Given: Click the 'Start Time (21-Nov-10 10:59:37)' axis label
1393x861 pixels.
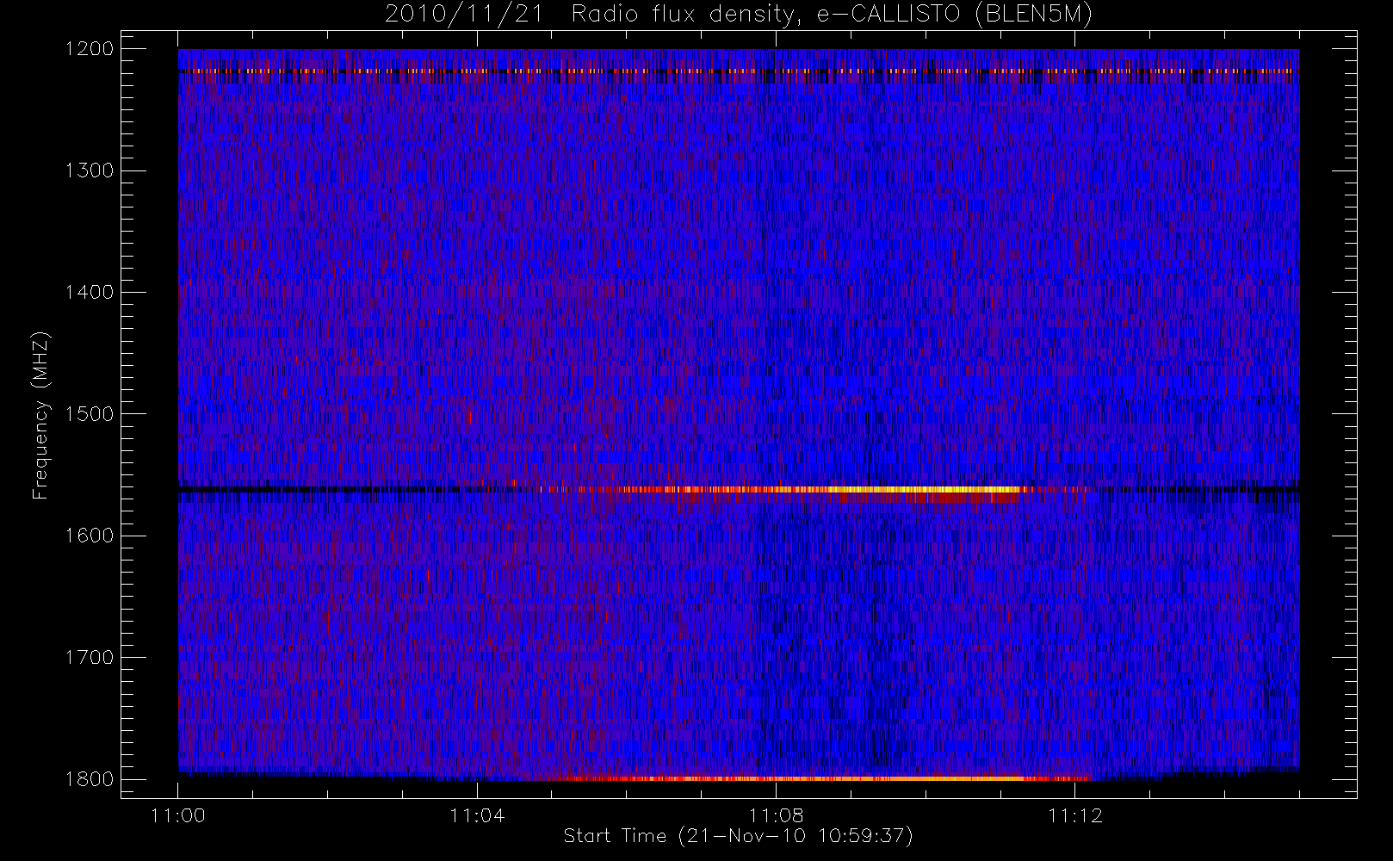Looking at the screenshot, I should [738, 836].
